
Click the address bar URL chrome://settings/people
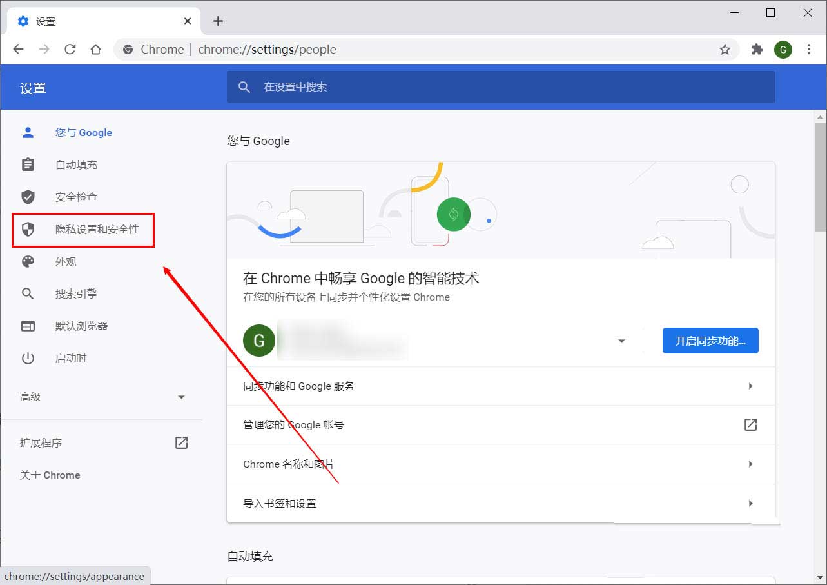click(267, 50)
